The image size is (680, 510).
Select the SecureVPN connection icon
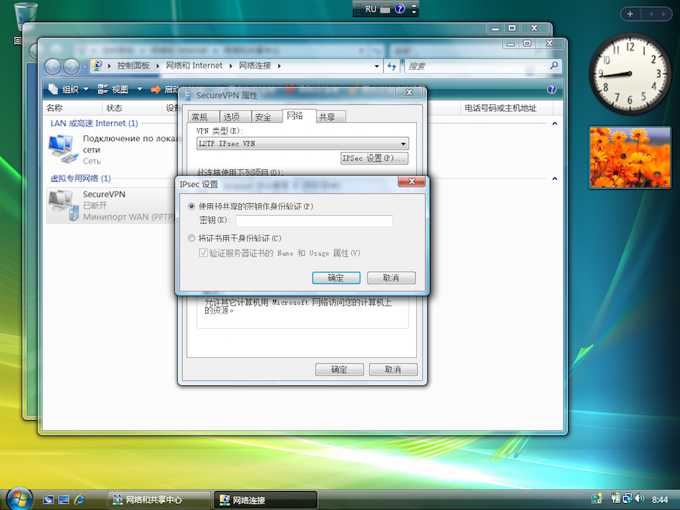point(63,205)
